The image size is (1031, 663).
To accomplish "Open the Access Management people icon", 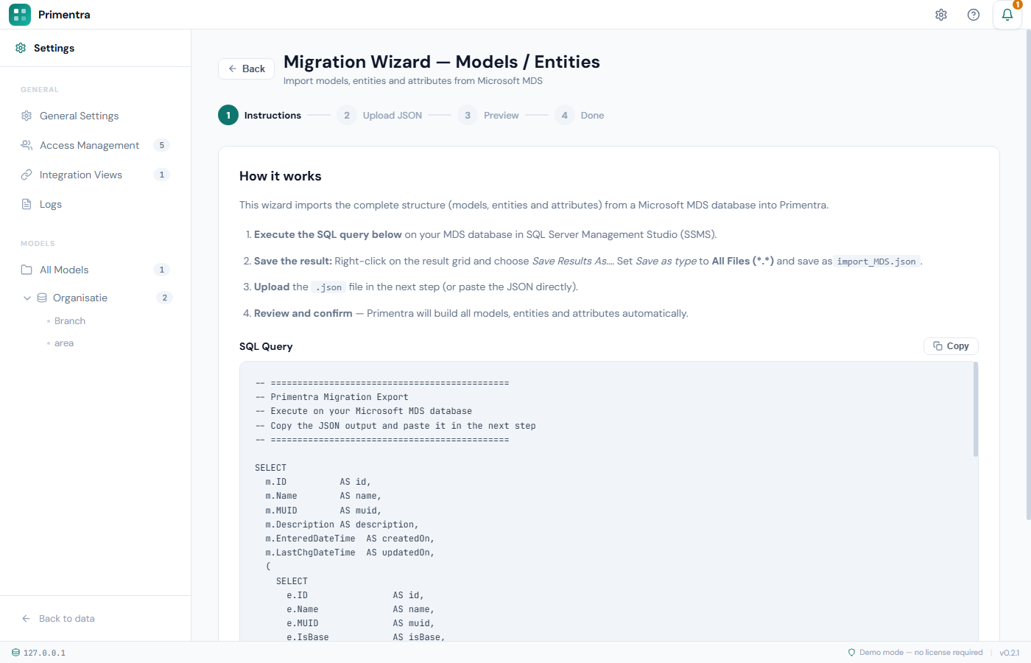I will pos(27,145).
